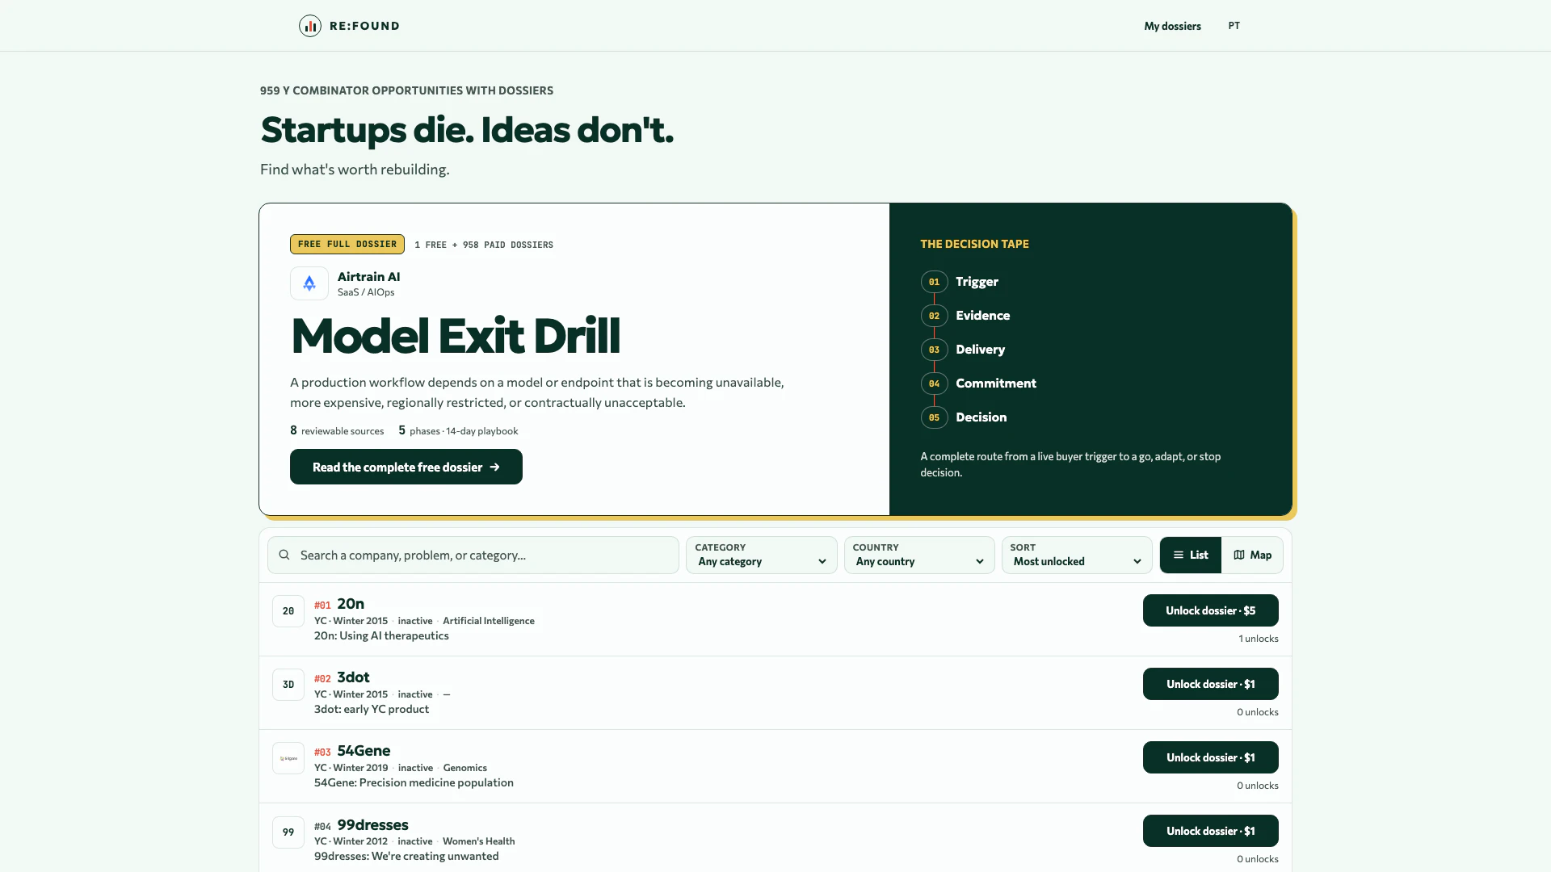Click step 04 circle in Decision Tape
The width and height of the screenshot is (1551, 872).
934,384
